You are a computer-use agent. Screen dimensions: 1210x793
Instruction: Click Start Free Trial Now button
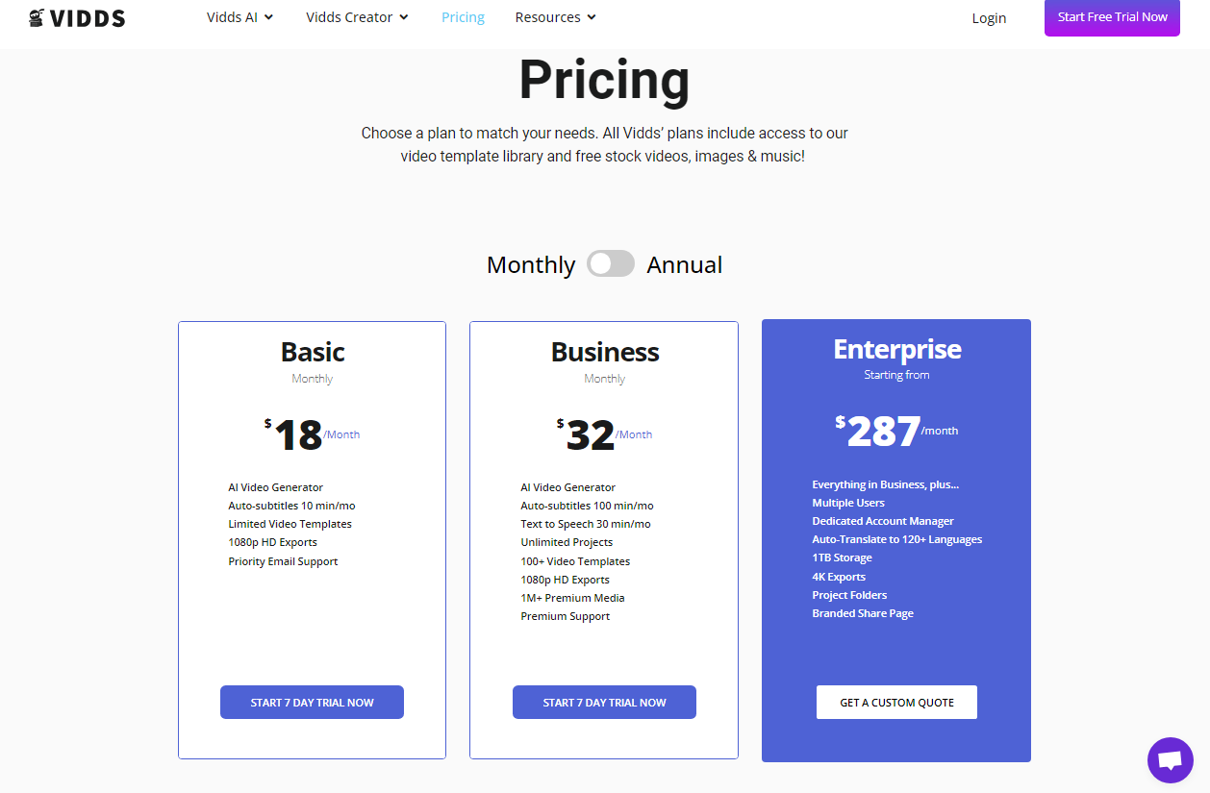pyautogui.click(x=1112, y=17)
